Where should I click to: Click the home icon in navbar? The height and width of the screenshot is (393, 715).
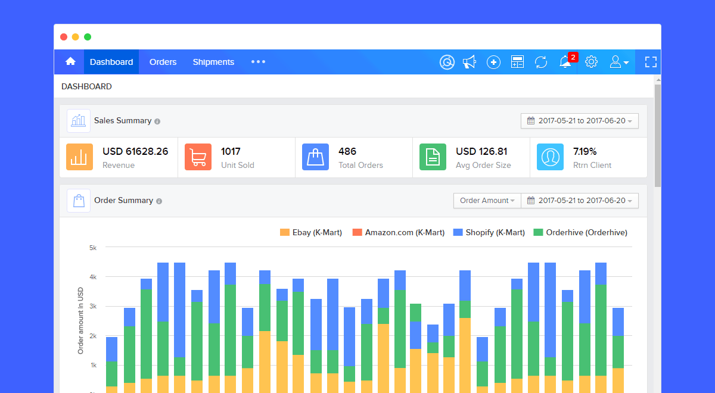70,62
